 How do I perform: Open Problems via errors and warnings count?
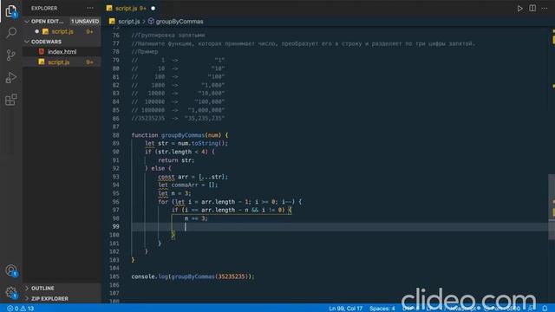coord(21,309)
